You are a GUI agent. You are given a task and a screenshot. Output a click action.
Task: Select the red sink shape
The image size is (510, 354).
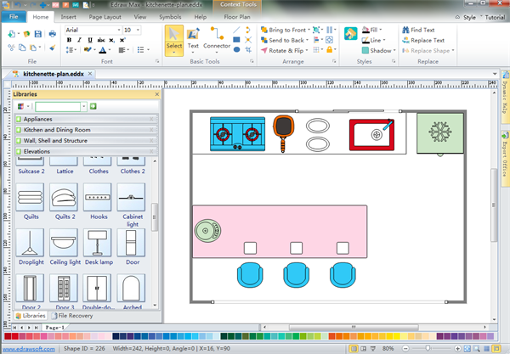click(371, 135)
